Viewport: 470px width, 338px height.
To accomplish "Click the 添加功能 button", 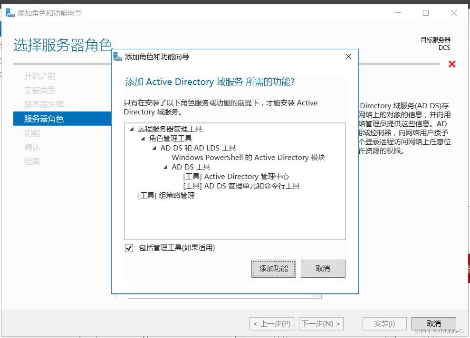I will coord(273,269).
